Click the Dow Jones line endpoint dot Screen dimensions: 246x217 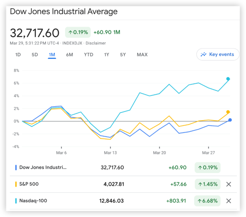click(x=230, y=120)
